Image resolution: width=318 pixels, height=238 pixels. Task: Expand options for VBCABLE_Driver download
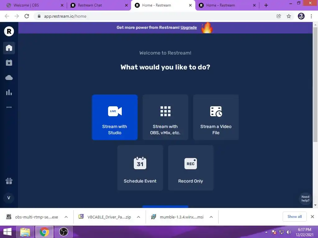[x=139, y=217]
